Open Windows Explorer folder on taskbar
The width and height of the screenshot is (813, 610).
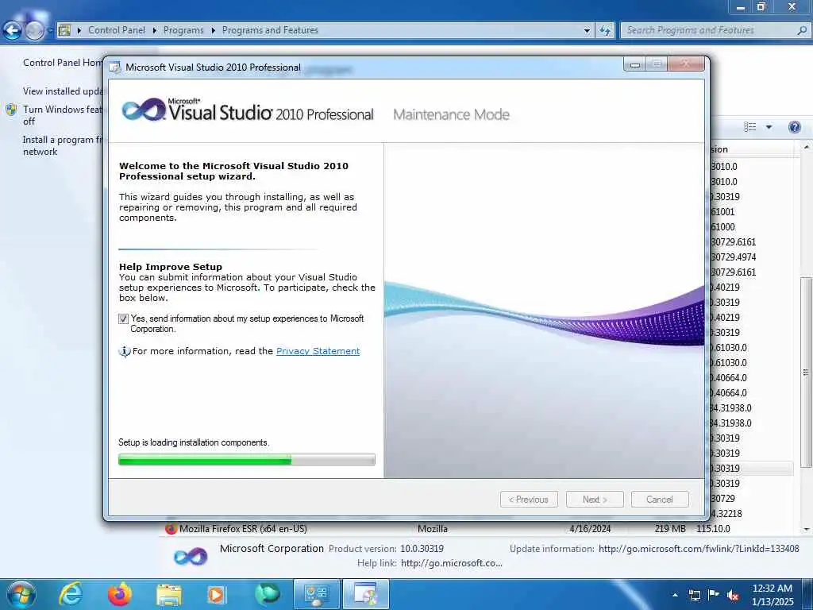coord(169,594)
